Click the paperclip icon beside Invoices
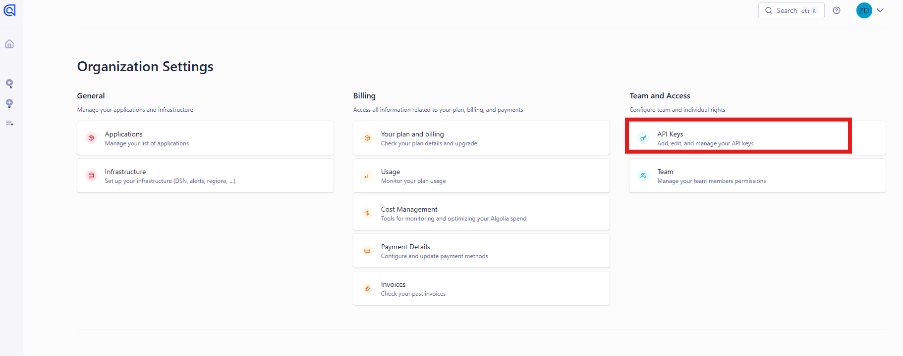Viewport: 903px width, 356px height. tap(367, 288)
